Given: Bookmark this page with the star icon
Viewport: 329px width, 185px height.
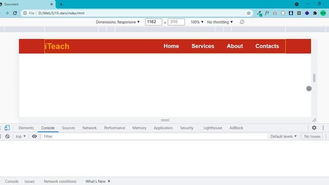Looking at the screenshot, I should (249, 13).
